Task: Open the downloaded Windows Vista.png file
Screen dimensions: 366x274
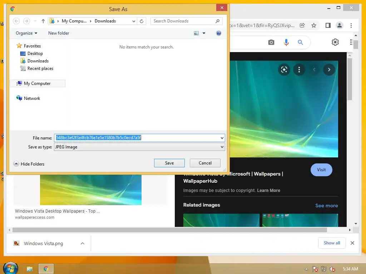Action: [x=43, y=243]
